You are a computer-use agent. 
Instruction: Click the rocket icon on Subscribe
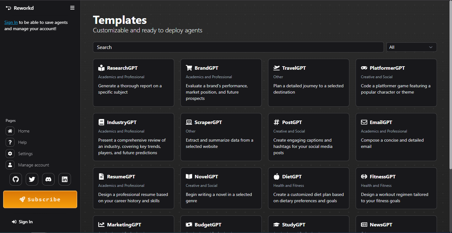click(x=22, y=199)
